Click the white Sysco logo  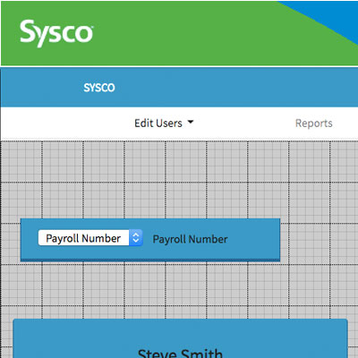coord(56,33)
